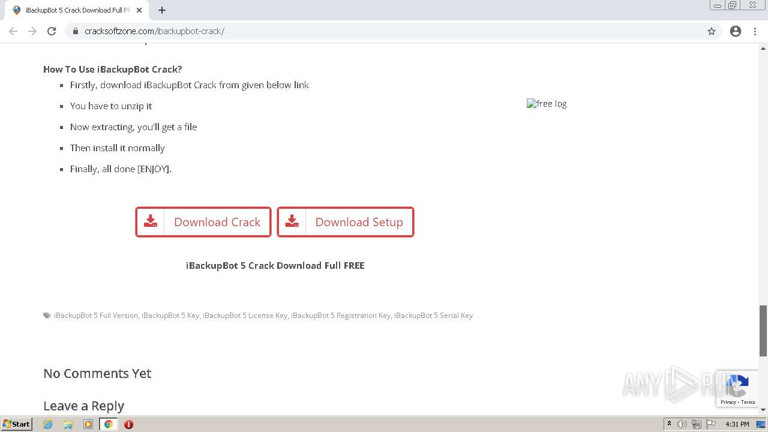
Task: Click the Download Crack button
Action: tap(203, 222)
